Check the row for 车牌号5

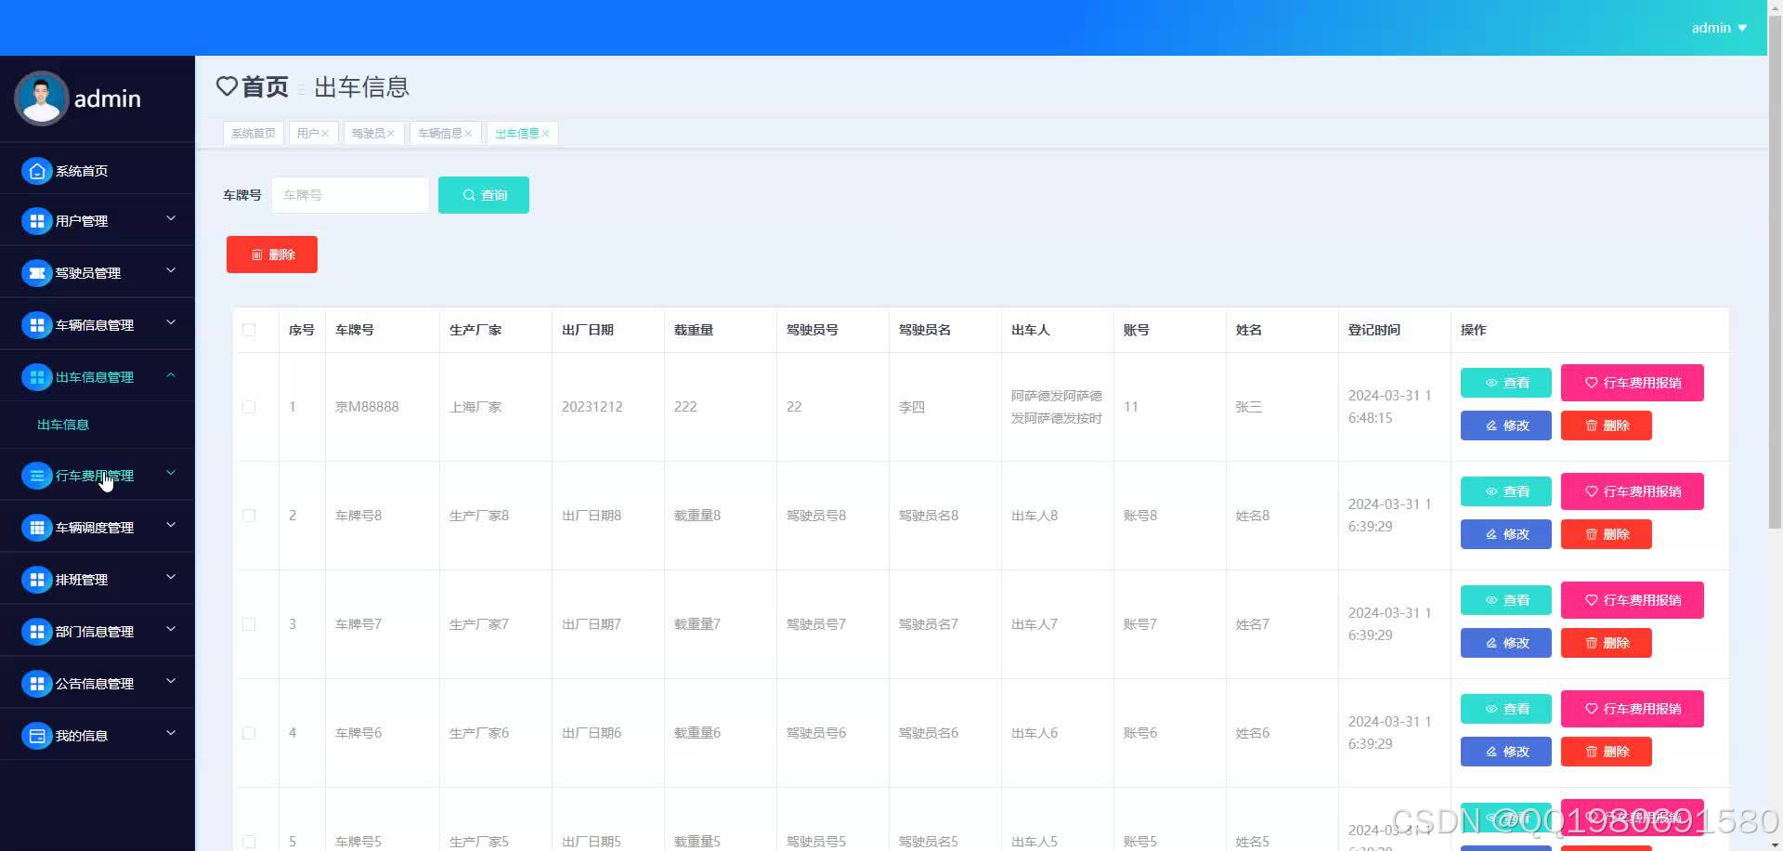(249, 842)
